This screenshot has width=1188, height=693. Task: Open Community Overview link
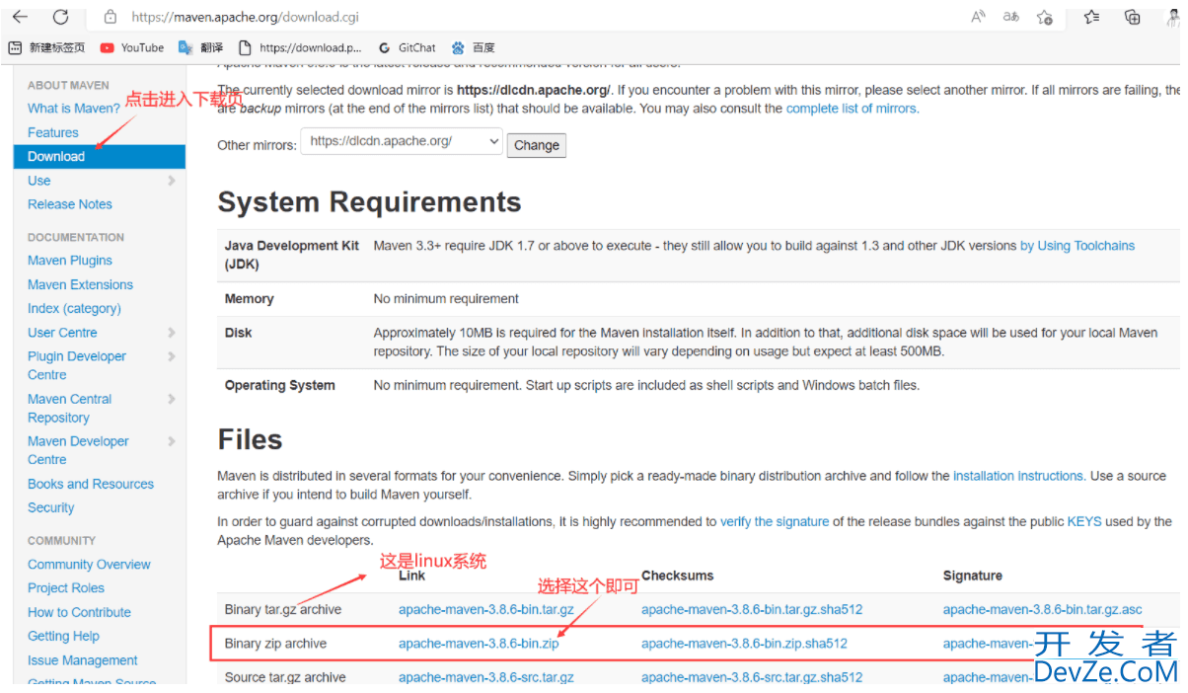point(89,565)
